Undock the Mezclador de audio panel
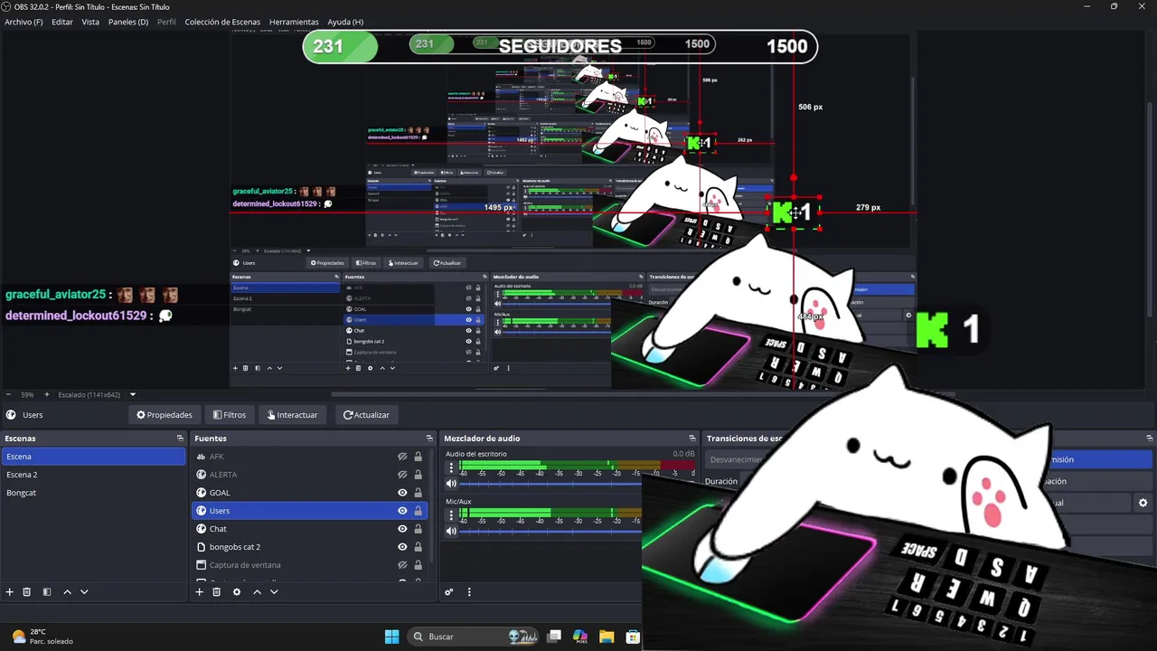 [x=692, y=439]
